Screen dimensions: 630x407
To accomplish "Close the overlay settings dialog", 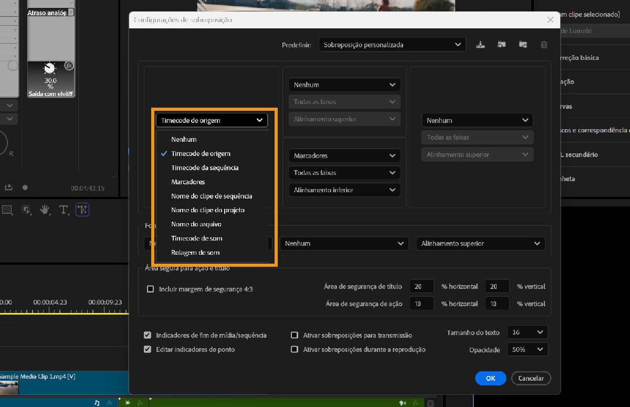I will pos(550,20).
